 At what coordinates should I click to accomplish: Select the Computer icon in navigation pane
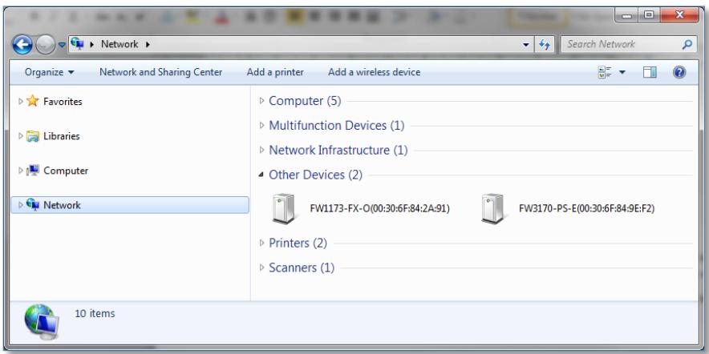coord(33,171)
